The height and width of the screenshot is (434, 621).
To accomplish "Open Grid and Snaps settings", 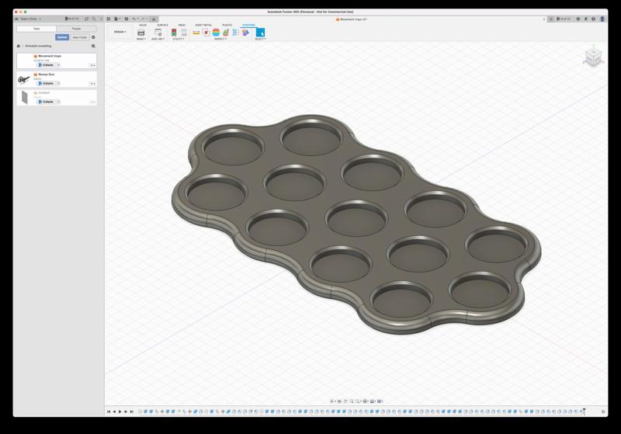I will [x=373, y=401].
